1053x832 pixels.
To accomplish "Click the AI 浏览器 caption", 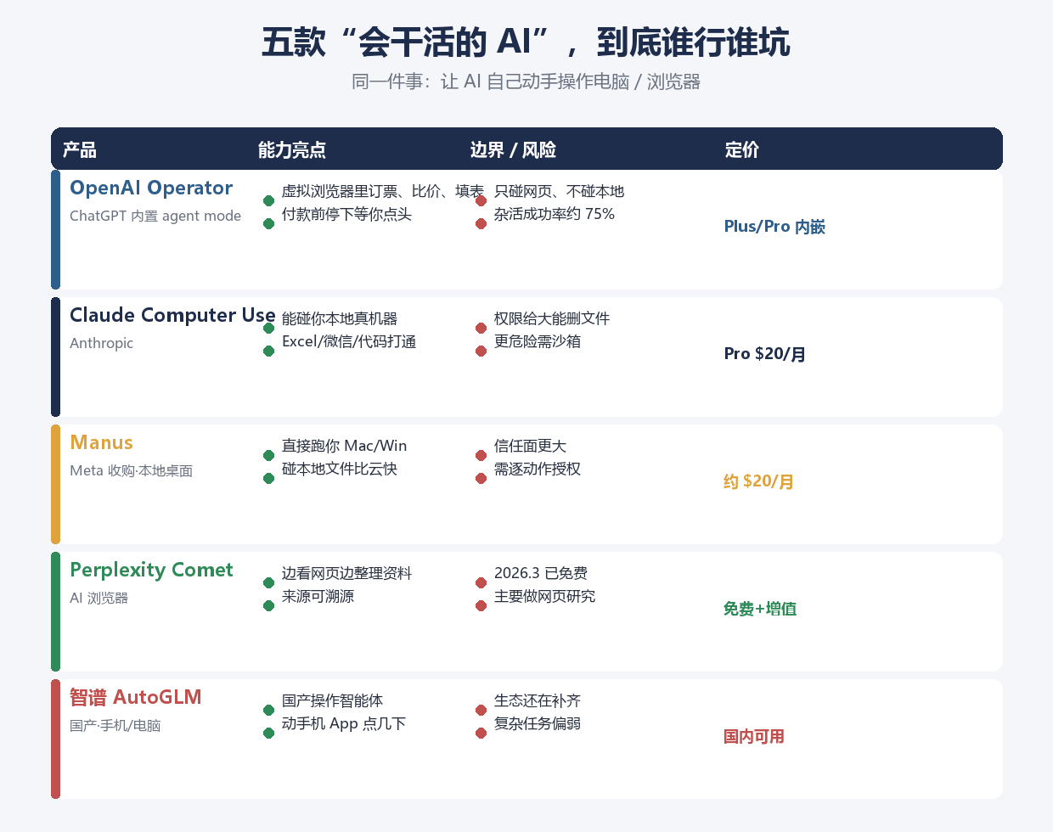I will (x=99, y=598).
